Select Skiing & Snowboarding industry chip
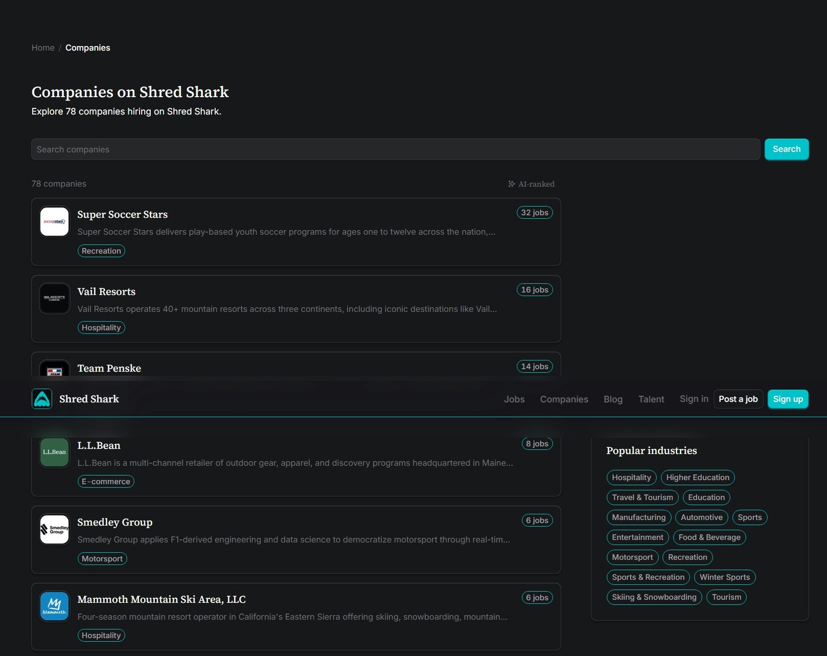Screen dimensions: 827x656 coord(654,597)
